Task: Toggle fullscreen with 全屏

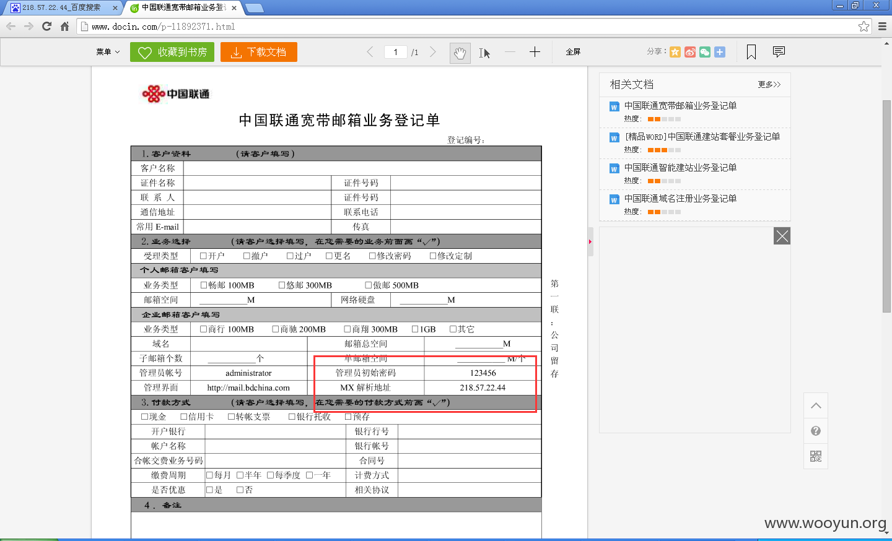Action: pos(573,52)
